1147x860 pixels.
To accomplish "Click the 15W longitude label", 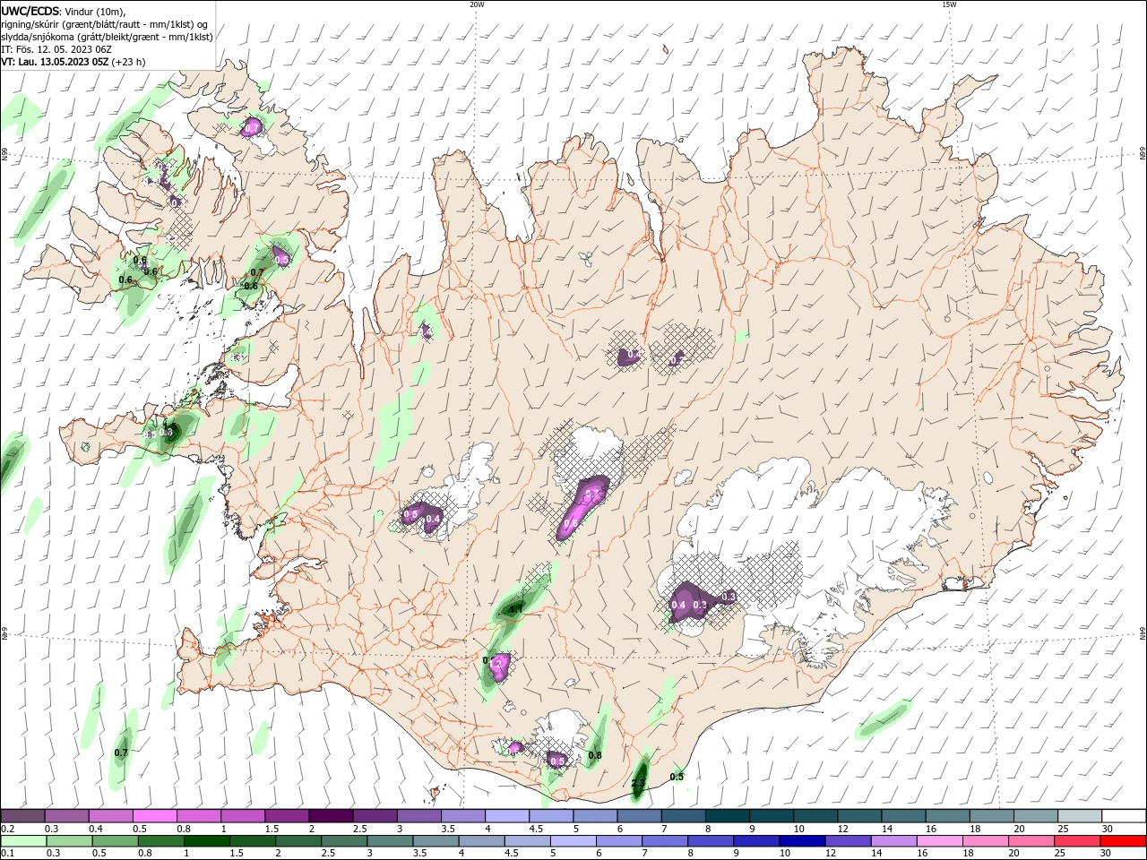I will 949,4.
